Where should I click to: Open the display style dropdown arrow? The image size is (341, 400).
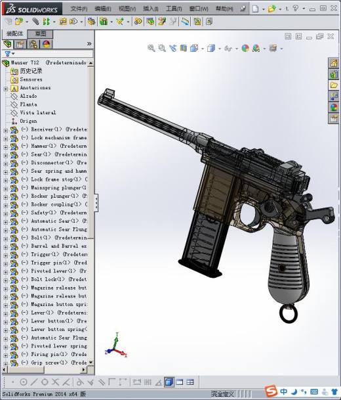[220, 49]
